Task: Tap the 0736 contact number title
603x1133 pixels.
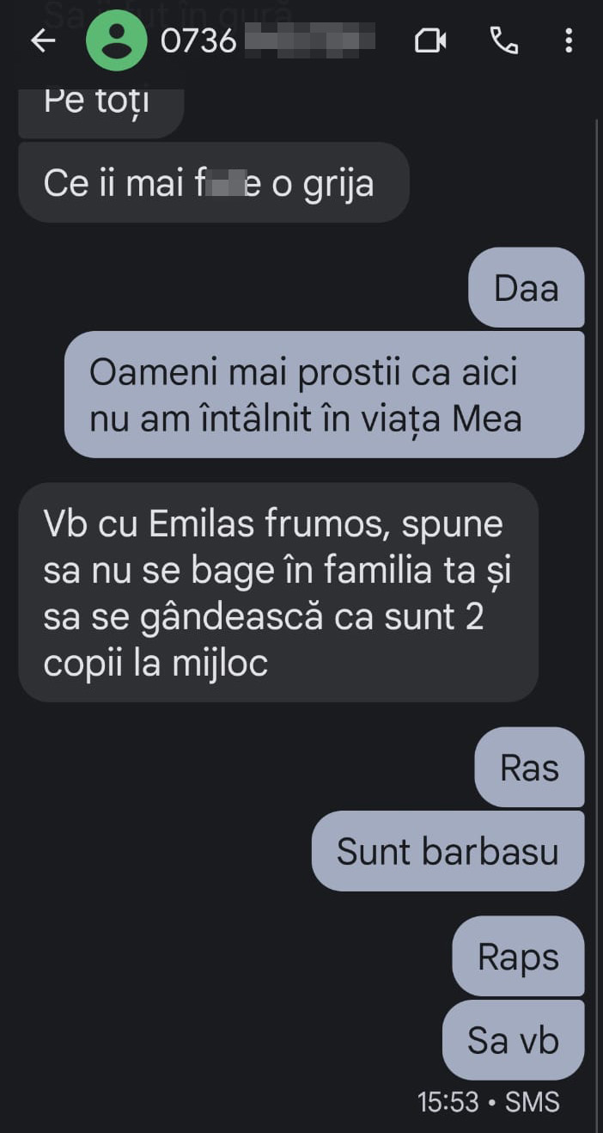Action: point(267,40)
